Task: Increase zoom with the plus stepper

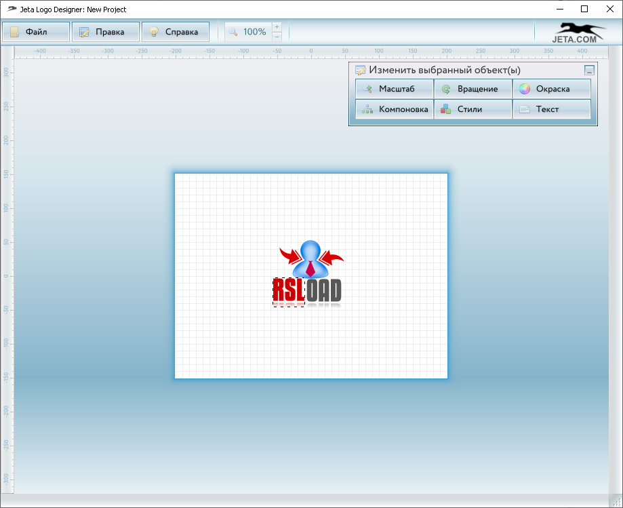Action: click(277, 27)
